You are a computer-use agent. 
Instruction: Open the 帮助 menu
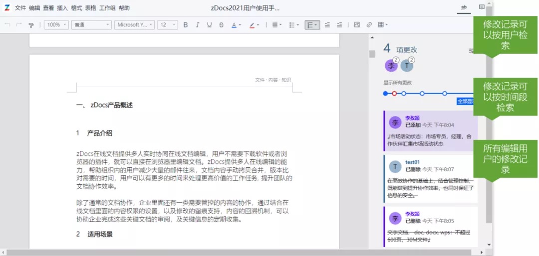tap(124, 8)
